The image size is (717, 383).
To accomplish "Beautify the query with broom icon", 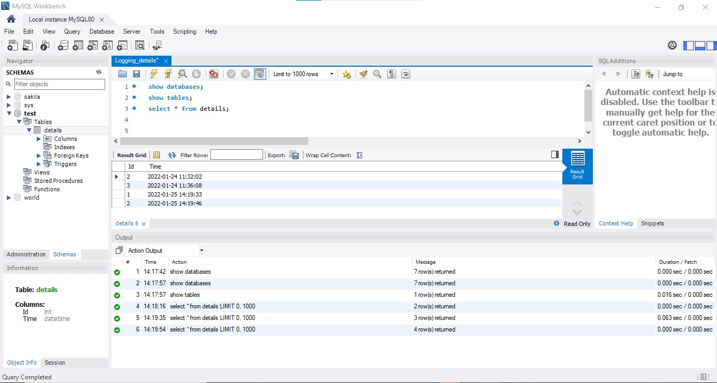I will tap(363, 74).
